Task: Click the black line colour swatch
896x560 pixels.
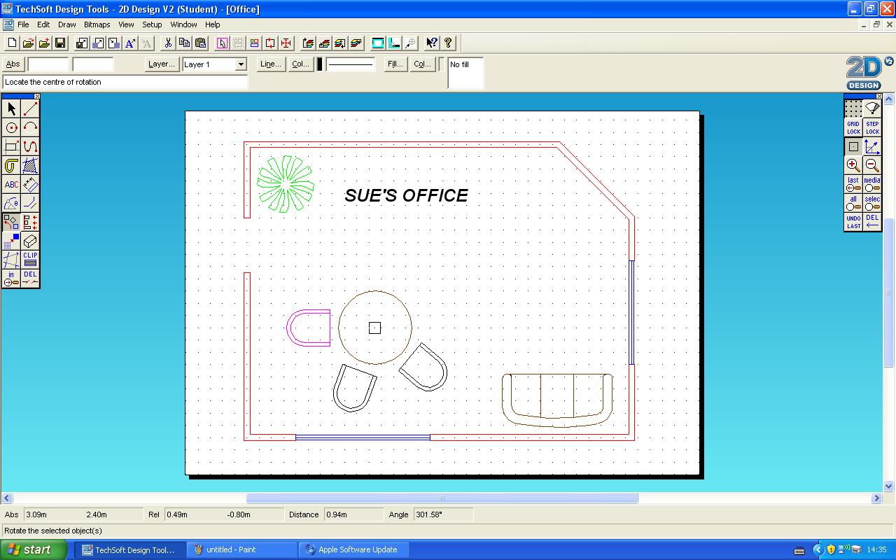Action: [x=320, y=64]
